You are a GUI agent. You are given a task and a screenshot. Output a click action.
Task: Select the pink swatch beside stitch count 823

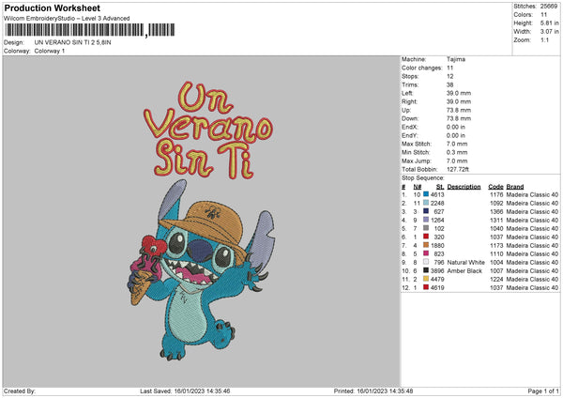426,253
